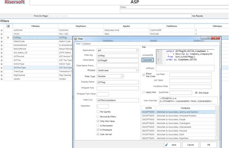Click the Wrapper Func input field
The image size is (229, 148).
118,88
